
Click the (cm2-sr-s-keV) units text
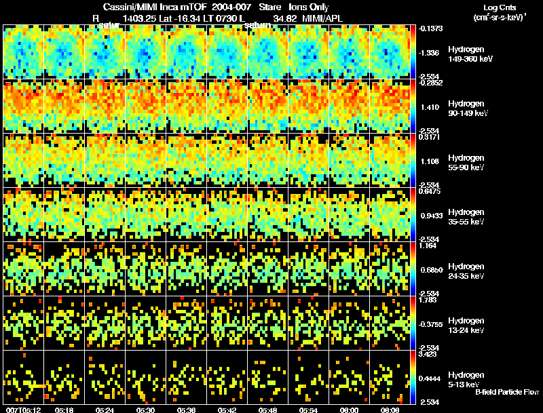click(500, 18)
